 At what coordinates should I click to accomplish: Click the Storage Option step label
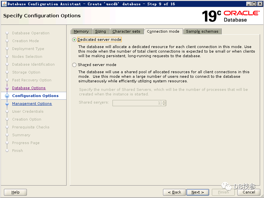[26, 72]
